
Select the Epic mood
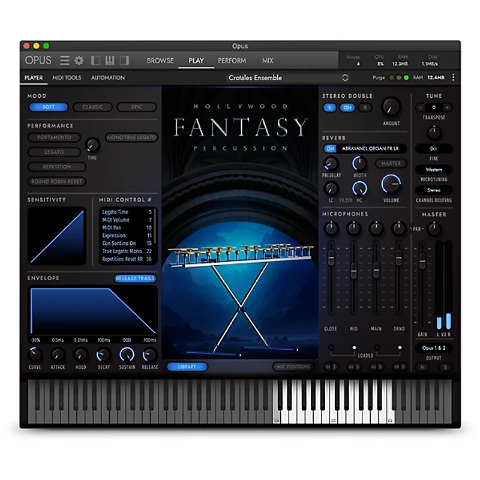pos(137,107)
